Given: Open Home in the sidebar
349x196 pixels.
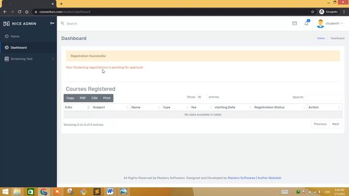Looking at the screenshot, I should (15, 36).
